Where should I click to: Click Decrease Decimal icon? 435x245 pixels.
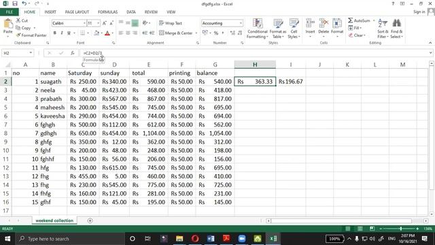pos(240,33)
